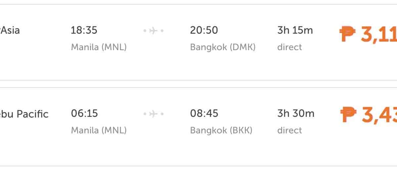
Task: Click Manila (MNL) under 18:35 departure
Action: click(x=99, y=47)
